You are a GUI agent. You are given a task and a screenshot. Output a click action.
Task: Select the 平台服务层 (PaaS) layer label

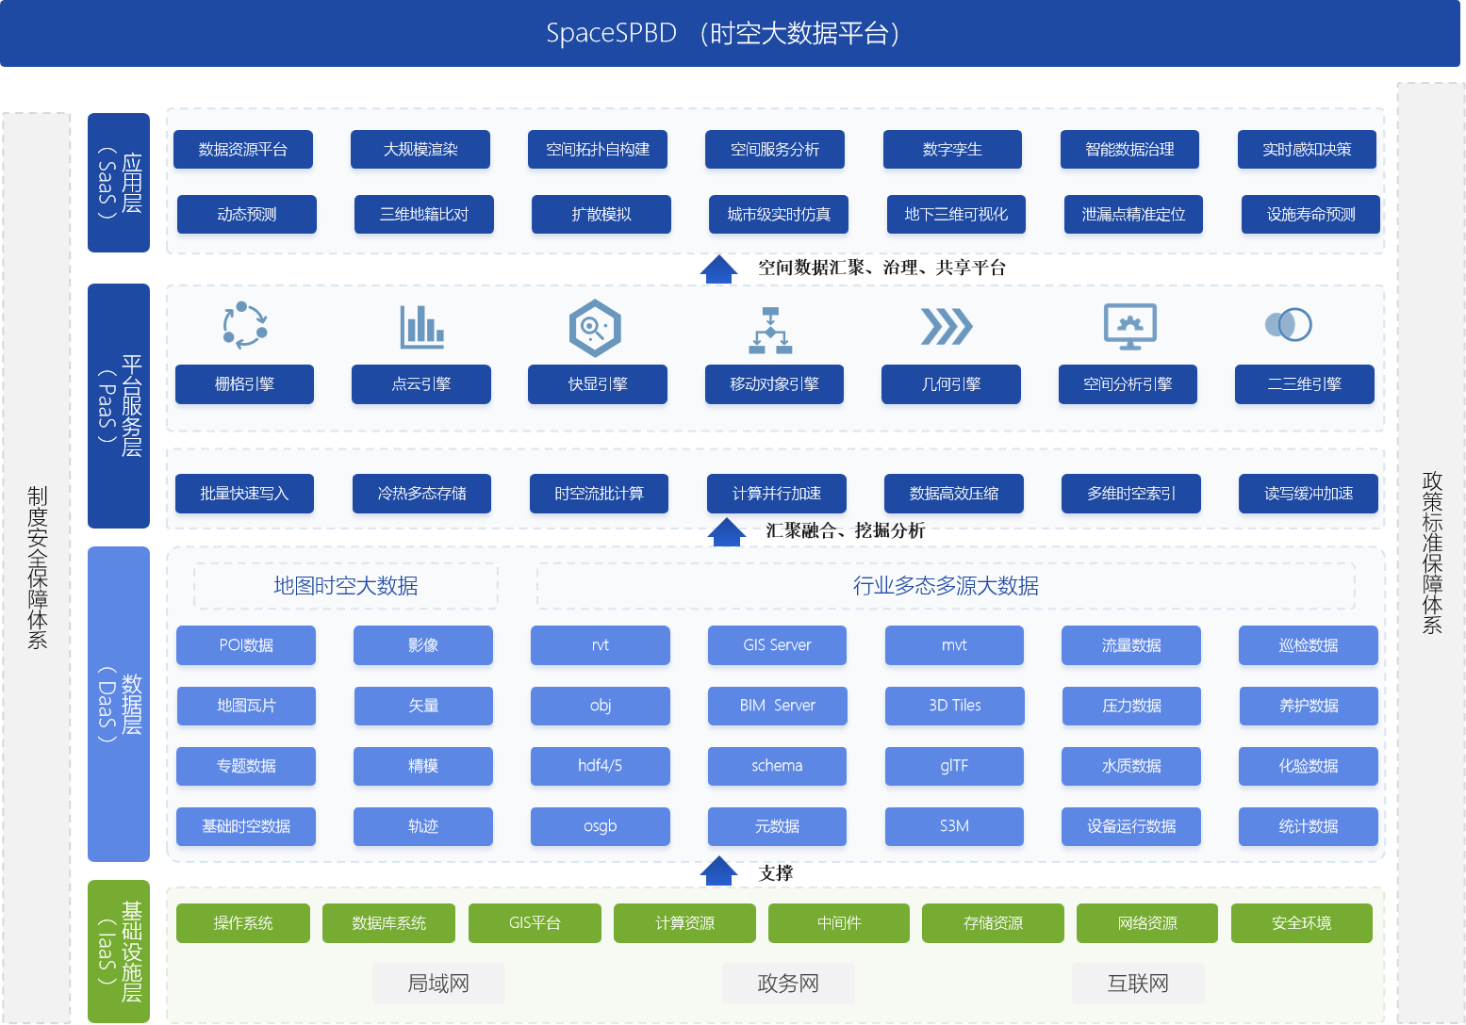tap(119, 406)
